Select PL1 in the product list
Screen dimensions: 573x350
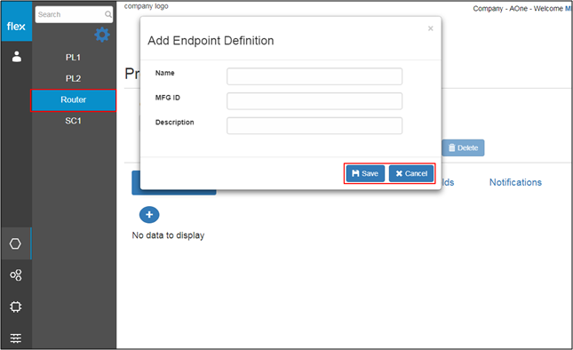[x=73, y=57]
